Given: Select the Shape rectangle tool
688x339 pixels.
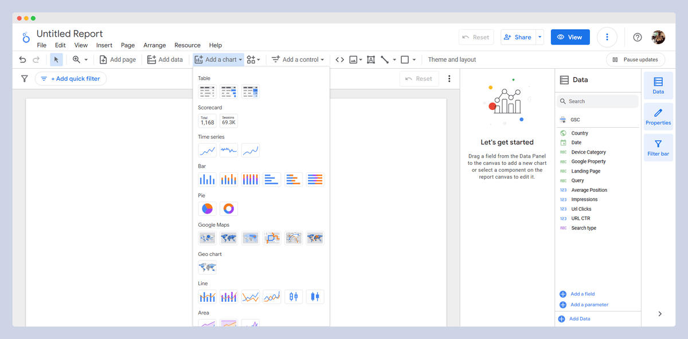Looking at the screenshot, I should click(405, 60).
